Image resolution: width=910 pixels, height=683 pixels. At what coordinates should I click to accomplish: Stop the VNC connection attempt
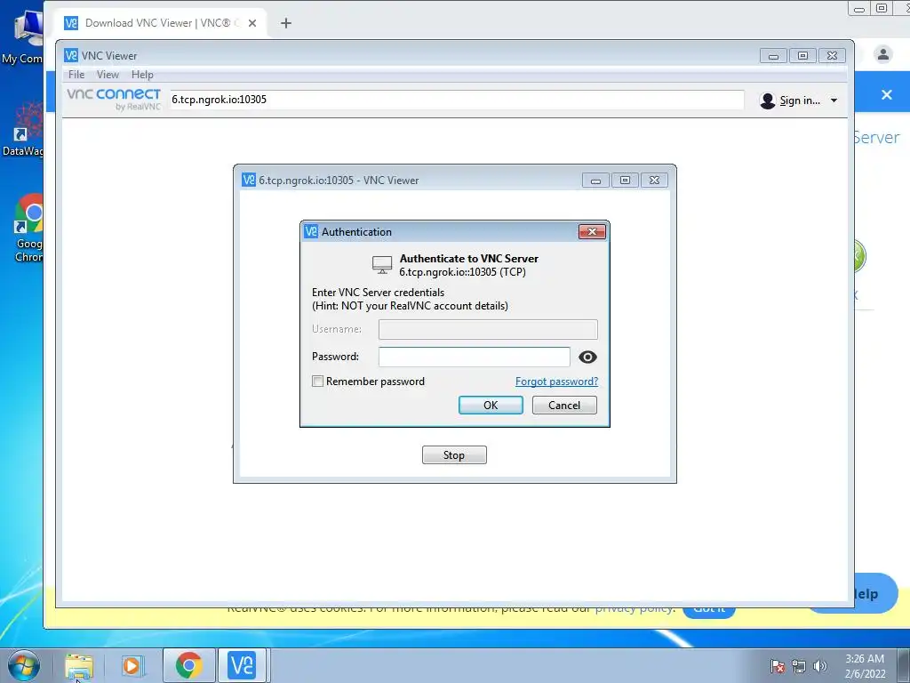pos(454,454)
